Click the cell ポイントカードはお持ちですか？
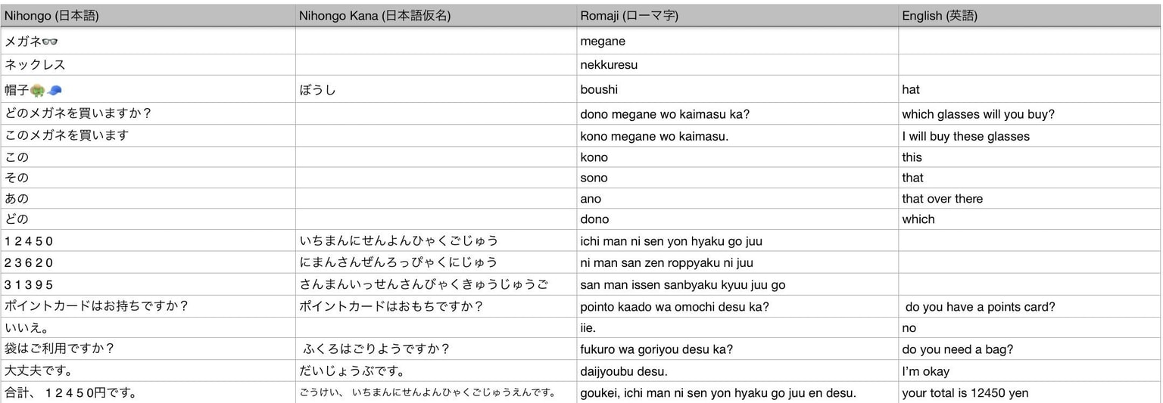This screenshot has height=403, width=1163. click(148, 306)
